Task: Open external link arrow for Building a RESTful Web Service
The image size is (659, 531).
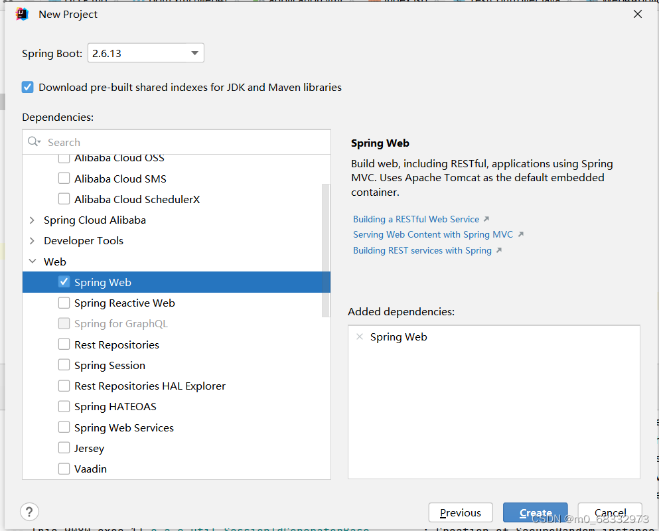Action: 486,219
